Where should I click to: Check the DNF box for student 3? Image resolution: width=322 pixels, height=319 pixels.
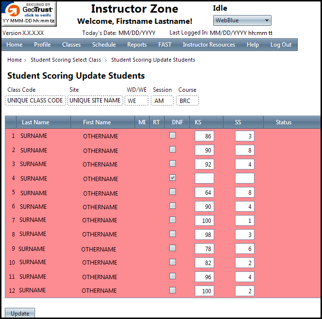coord(172,164)
